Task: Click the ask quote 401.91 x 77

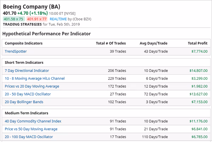Action: [x=37, y=19]
